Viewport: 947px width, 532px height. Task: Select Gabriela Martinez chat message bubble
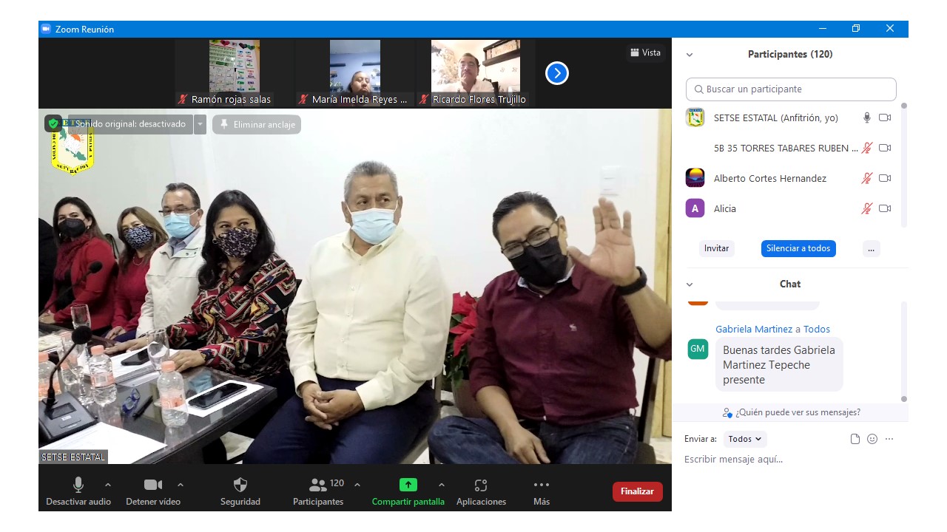(779, 365)
